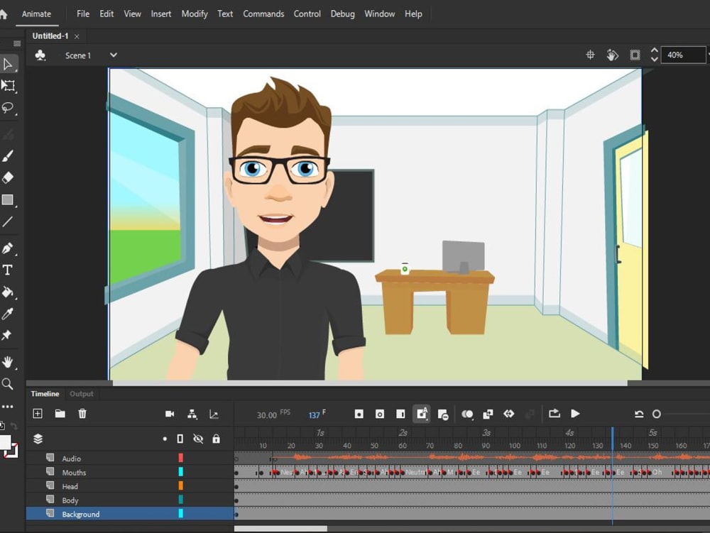Show parenting view of layers
This screenshot has width=710, height=533.
point(192,414)
